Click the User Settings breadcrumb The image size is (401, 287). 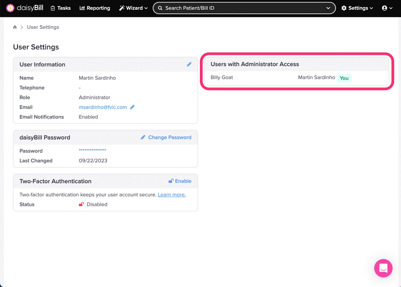tap(43, 27)
